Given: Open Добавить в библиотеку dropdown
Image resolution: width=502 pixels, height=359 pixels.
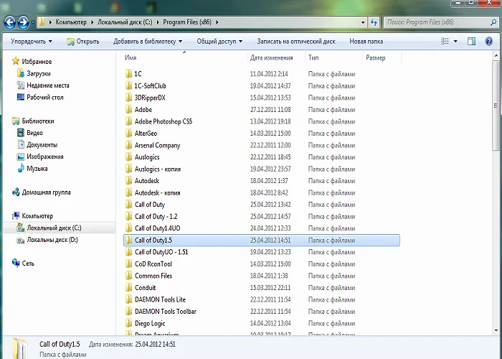Looking at the screenshot, I should pos(148,42).
